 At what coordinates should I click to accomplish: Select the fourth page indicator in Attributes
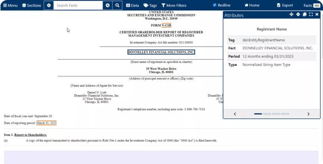coord(285,114)
